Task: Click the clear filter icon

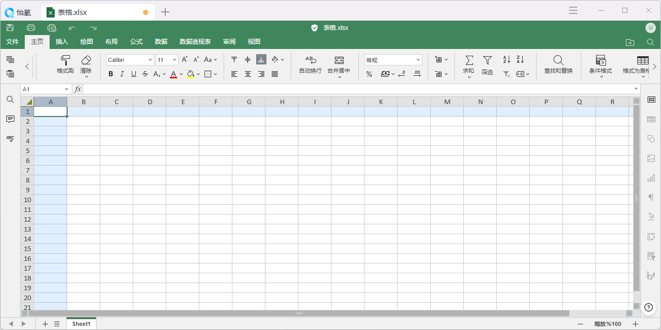Action: point(507,74)
